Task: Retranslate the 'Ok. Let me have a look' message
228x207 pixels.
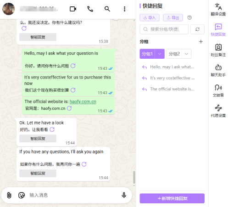Action: (x=52, y=129)
